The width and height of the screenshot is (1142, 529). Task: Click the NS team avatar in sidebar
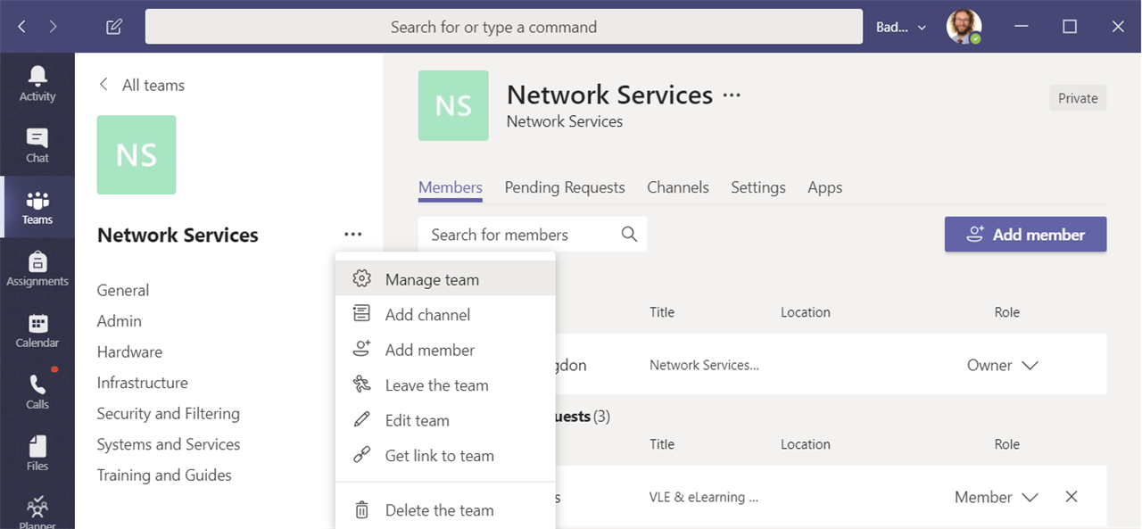click(137, 155)
